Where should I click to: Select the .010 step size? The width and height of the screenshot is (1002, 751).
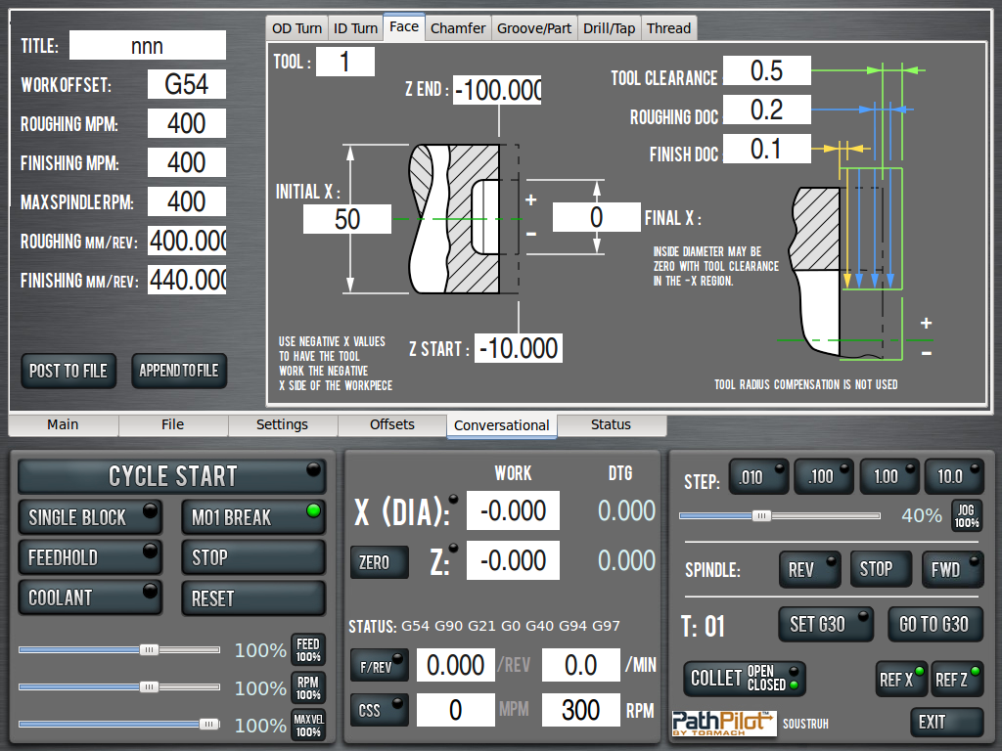pyautogui.click(x=757, y=476)
